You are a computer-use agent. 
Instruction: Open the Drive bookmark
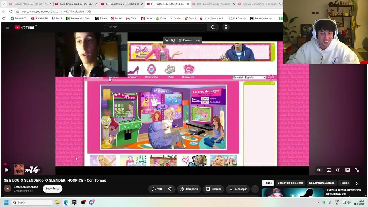pos(161,18)
